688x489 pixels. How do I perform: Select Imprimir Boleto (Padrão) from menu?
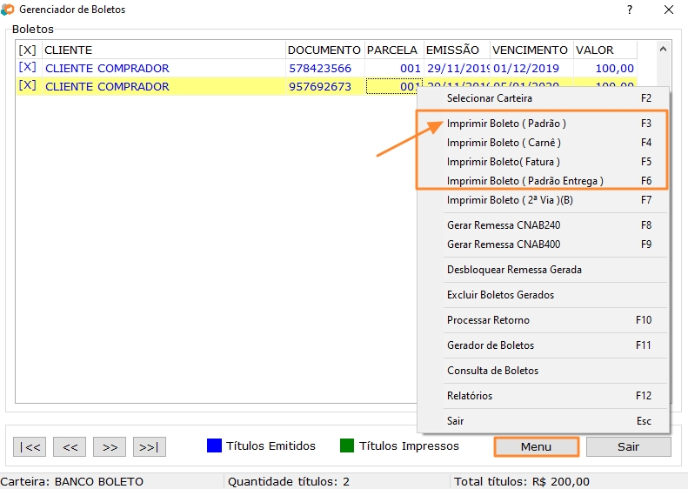click(506, 124)
